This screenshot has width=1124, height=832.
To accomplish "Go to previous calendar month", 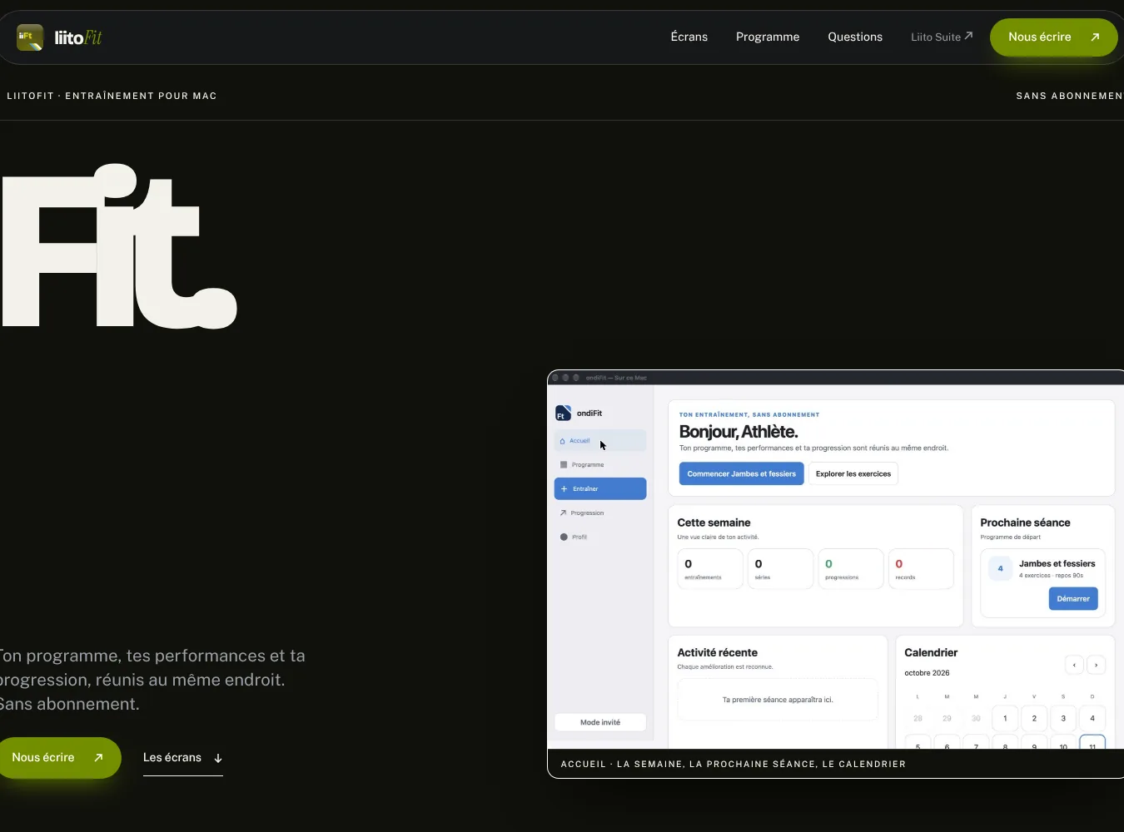I will click(1074, 665).
